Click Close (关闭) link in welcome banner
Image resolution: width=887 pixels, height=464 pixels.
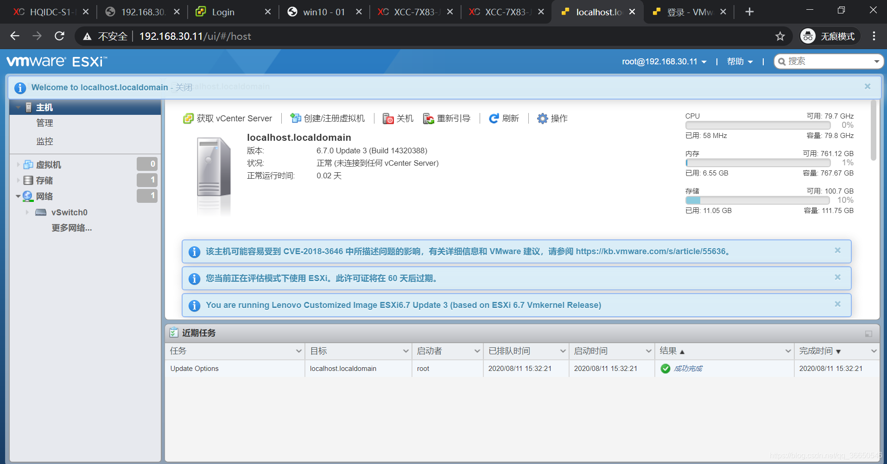point(184,88)
